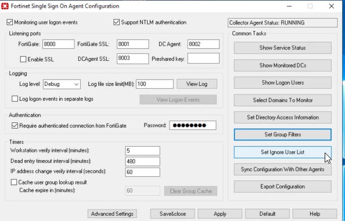Click the Preshared key field
345x221 pixels.
tap(203, 59)
